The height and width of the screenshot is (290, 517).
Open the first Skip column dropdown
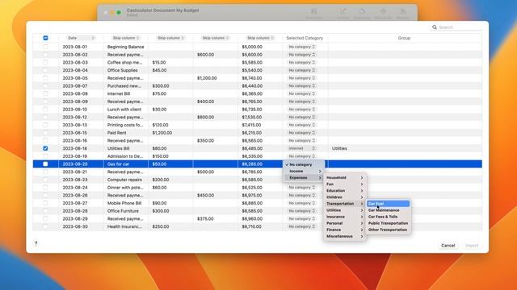(x=126, y=38)
